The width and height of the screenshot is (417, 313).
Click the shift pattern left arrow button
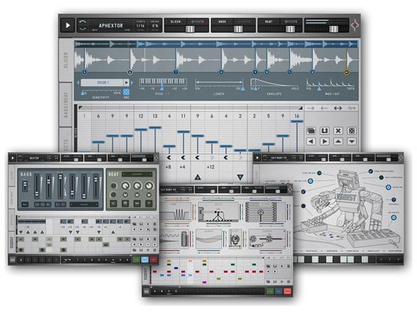coord(311,142)
